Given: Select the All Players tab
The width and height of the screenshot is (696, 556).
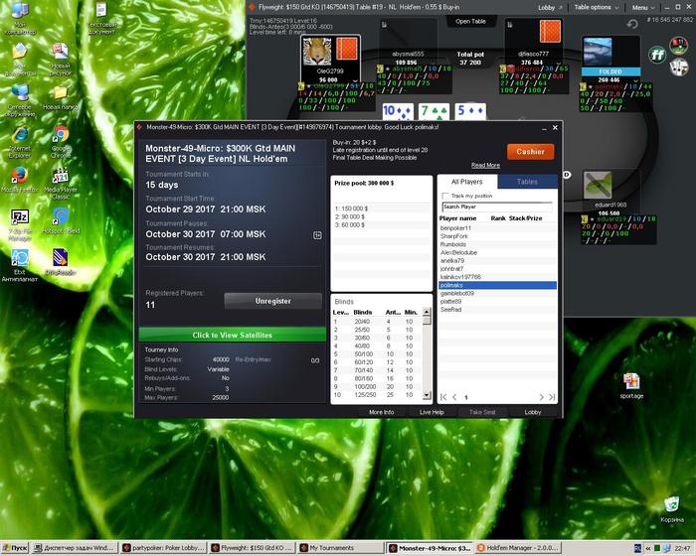Looking at the screenshot, I should [x=467, y=182].
